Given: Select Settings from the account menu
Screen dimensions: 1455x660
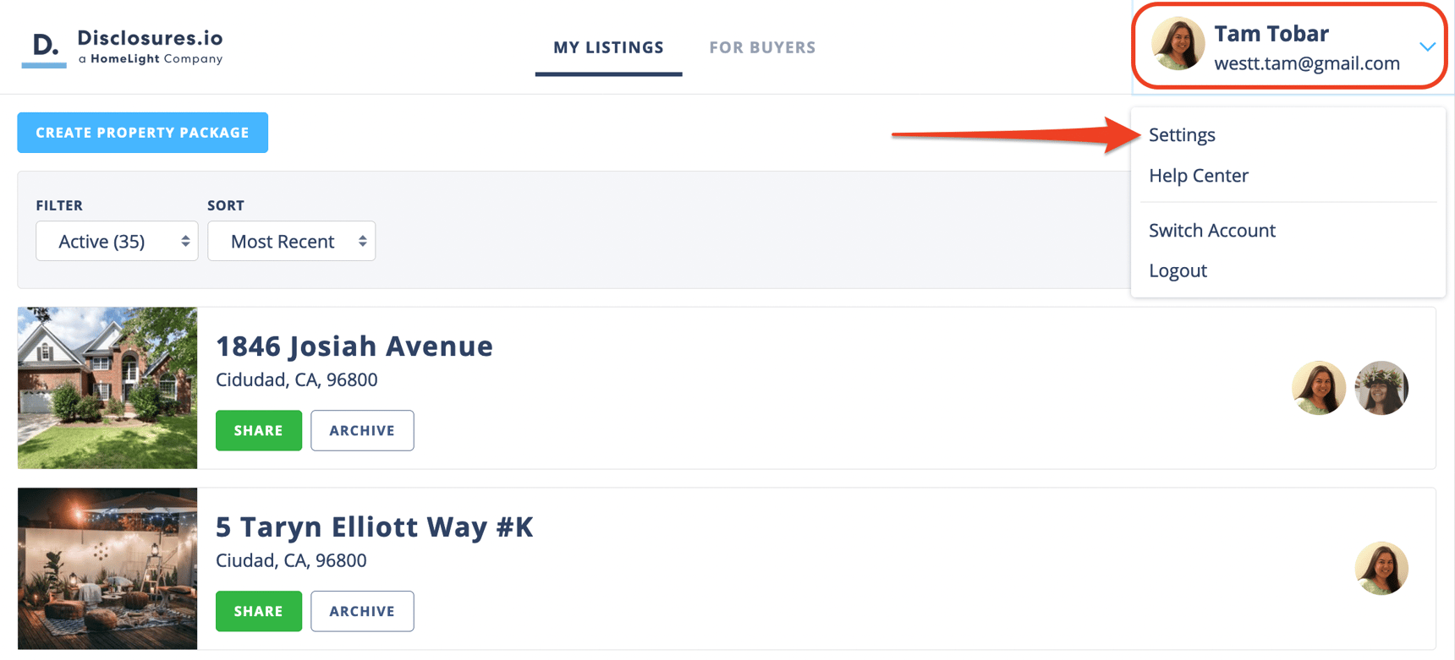Looking at the screenshot, I should pyautogui.click(x=1182, y=135).
